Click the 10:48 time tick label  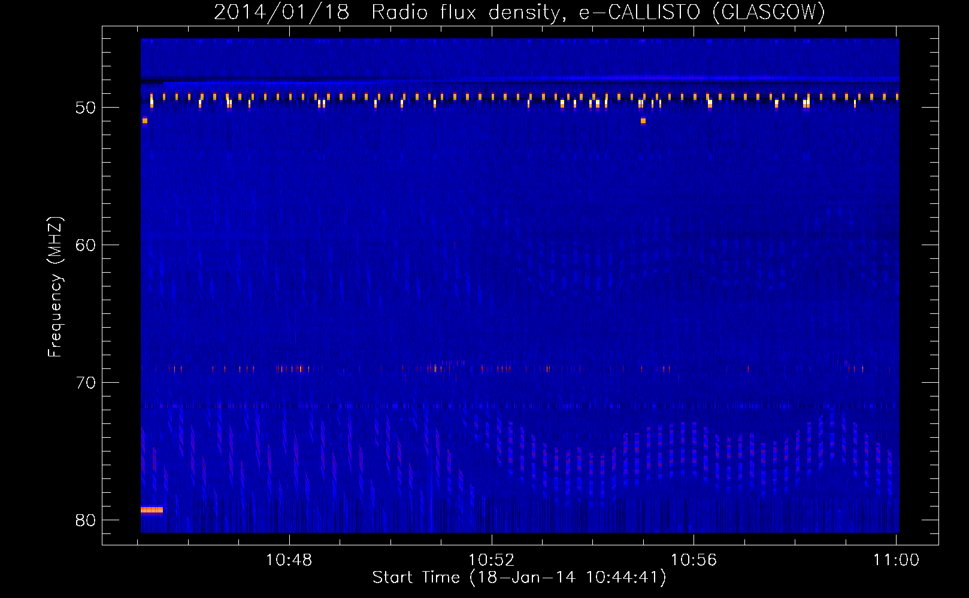point(289,560)
